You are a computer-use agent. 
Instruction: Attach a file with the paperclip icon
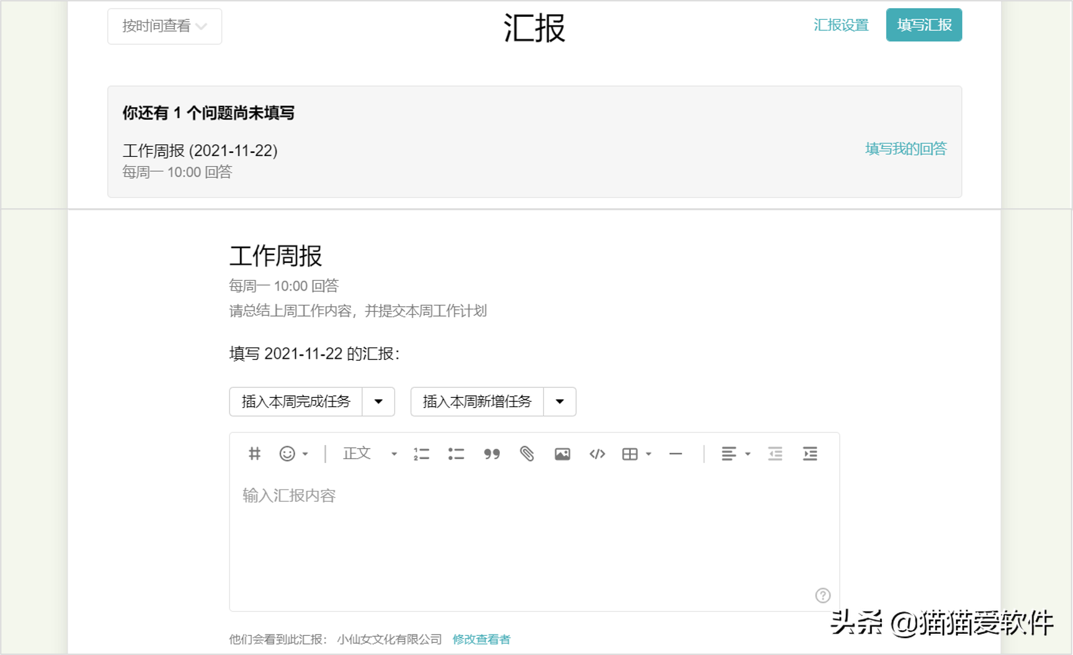pyautogui.click(x=528, y=454)
